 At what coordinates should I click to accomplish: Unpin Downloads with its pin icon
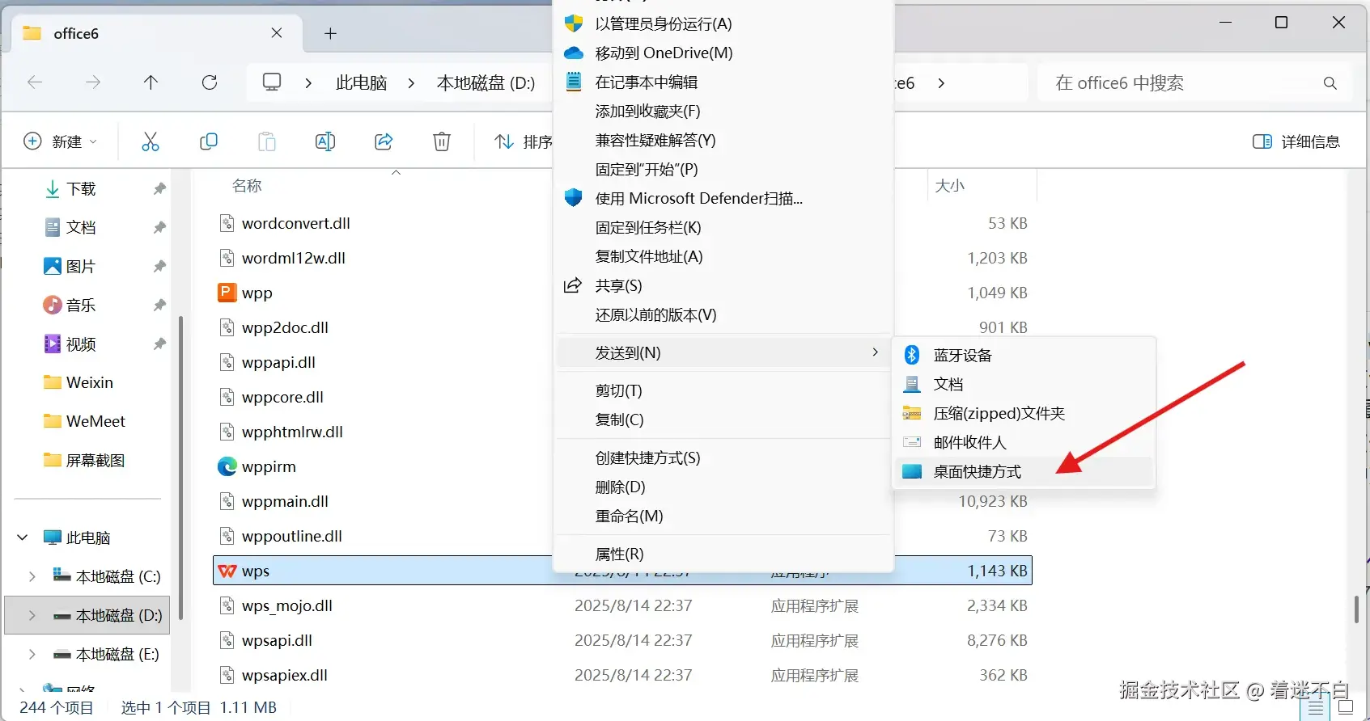coord(159,189)
